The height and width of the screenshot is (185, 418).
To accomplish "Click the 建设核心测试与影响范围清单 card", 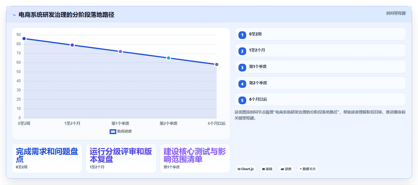I will point(195,158).
